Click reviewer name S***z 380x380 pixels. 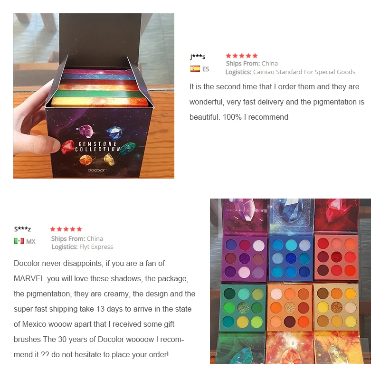pos(22,229)
